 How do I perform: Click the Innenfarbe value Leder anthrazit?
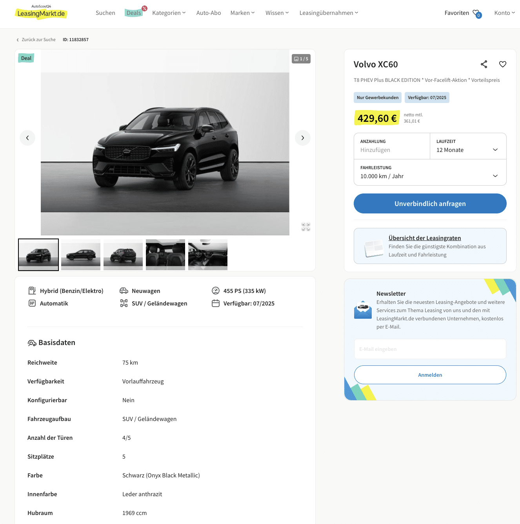142,494
